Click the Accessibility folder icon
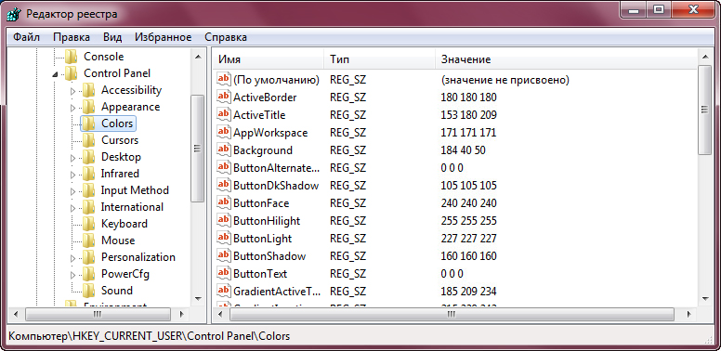Screen dimensions: 721x351 88,90
